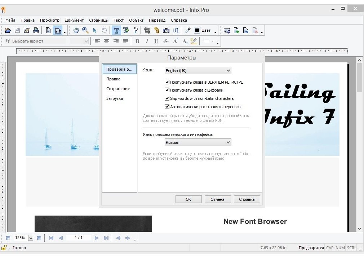Click the Print icon in toolbar
The image size is (364, 261).
36,30
